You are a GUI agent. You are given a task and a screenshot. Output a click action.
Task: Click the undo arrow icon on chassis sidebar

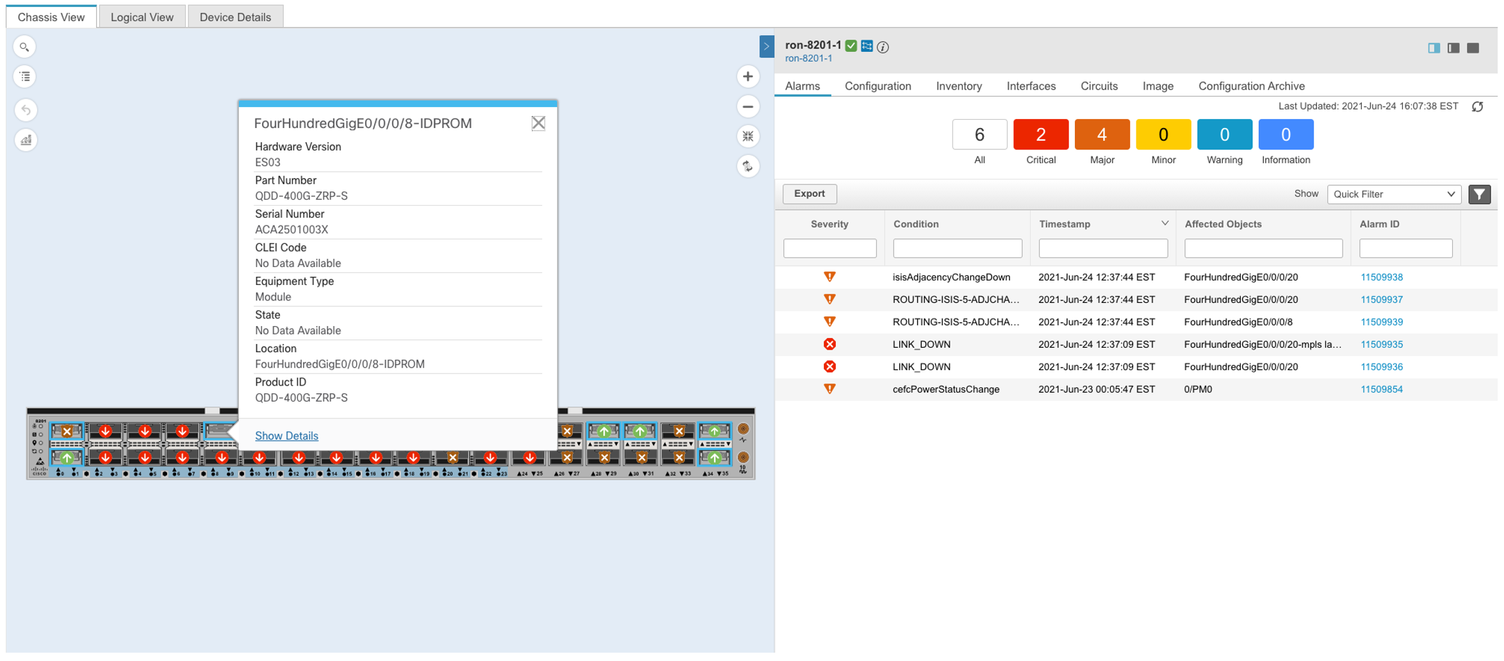24,110
